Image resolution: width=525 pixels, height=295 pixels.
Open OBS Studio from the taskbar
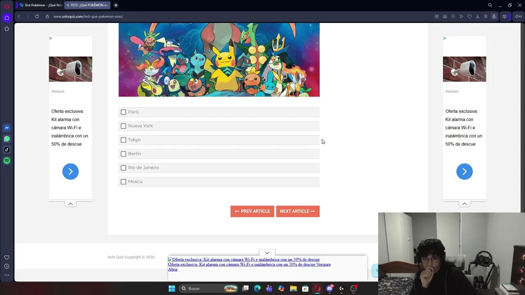[x=354, y=288]
